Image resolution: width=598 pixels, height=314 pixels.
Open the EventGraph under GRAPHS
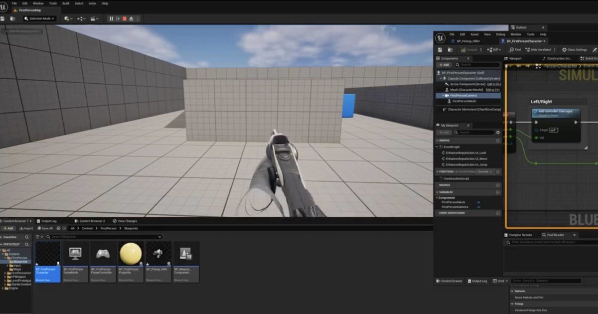click(453, 146)
